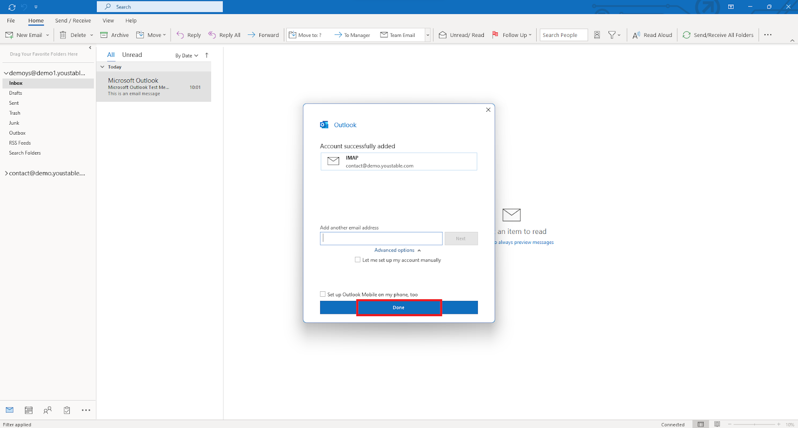Select the Inbox folder
The image size is (798, 428).
[48, 83]
